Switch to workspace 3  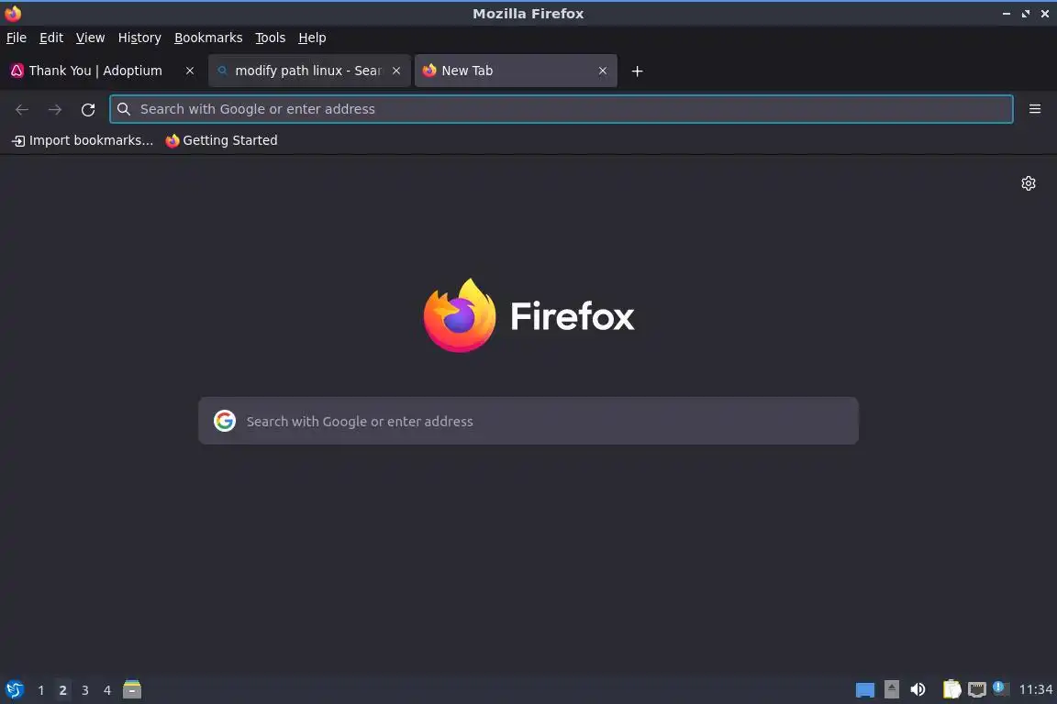pyautogui.click(x=85, y=690)
